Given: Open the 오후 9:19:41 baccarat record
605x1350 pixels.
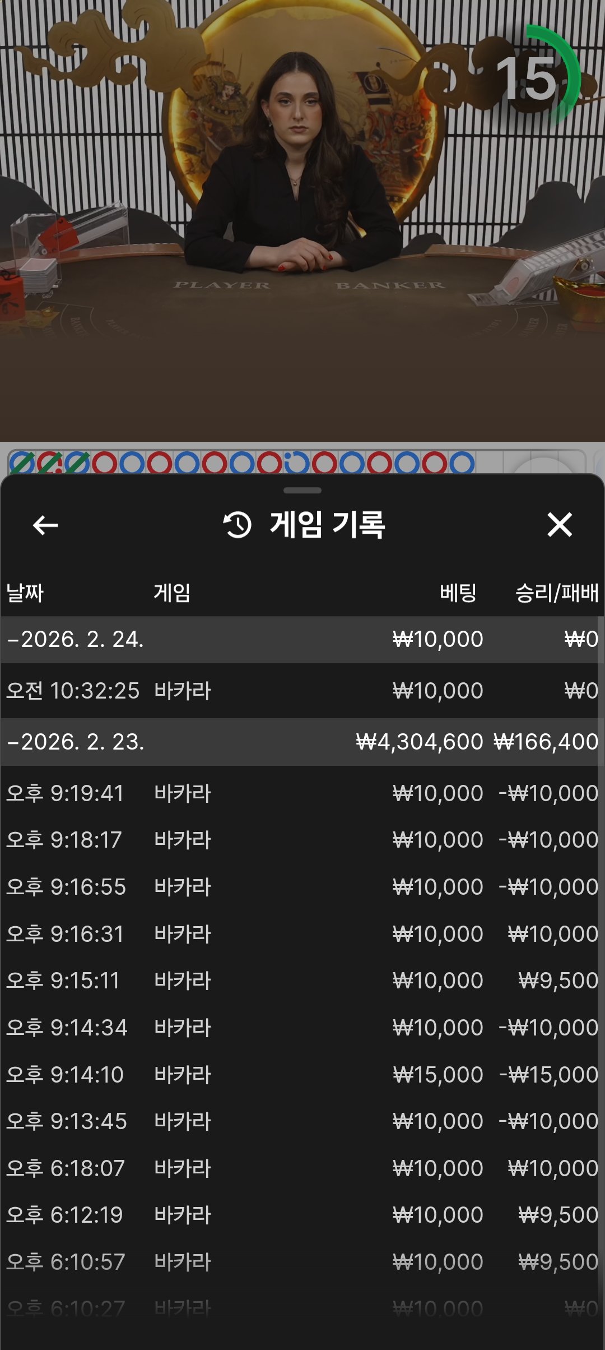Looking at the screenshot, I should [302, 793].
